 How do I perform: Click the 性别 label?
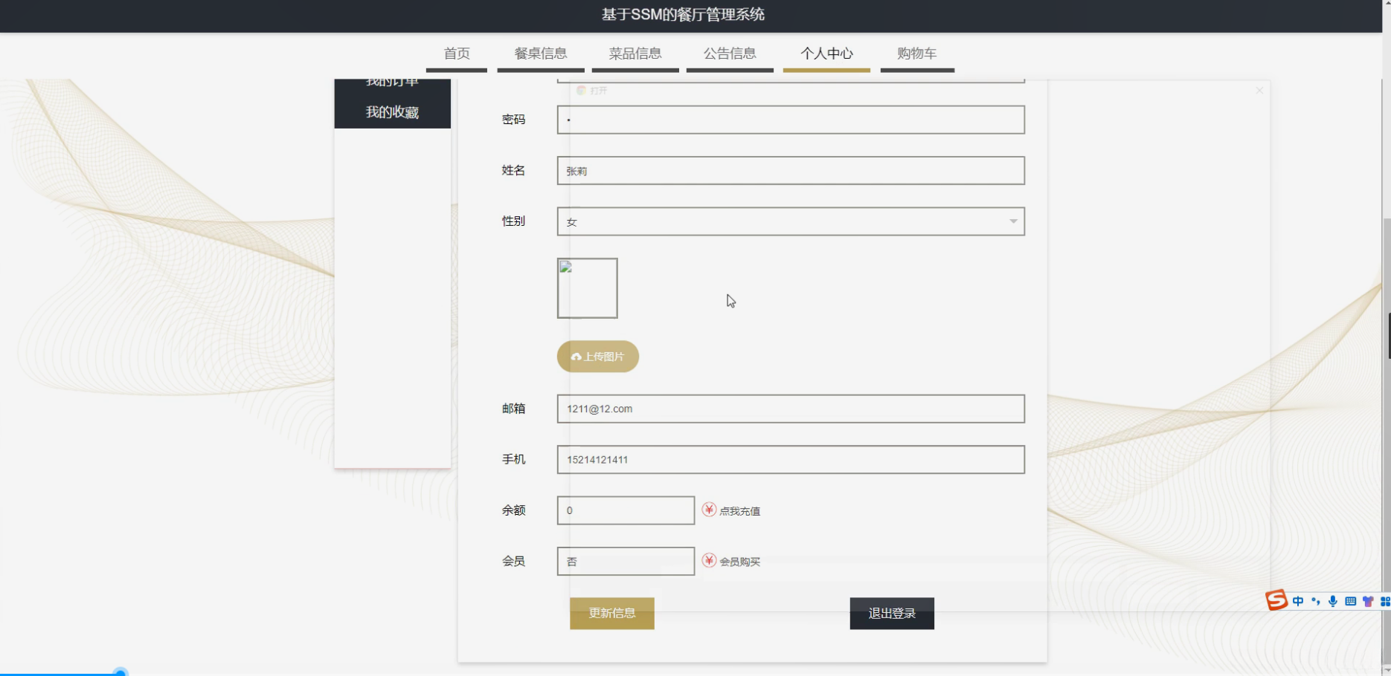click(x=513, y=221)
